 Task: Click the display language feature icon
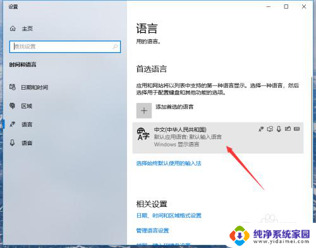261,129
